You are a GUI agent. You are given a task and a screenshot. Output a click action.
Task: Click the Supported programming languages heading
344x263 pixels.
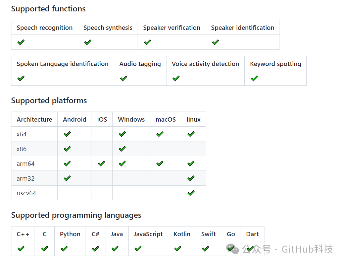click(76, 215)
